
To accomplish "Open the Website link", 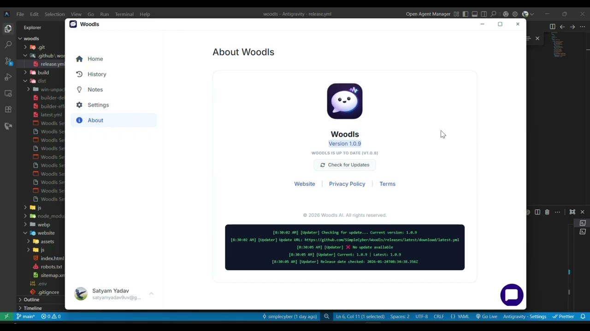I will click(x=305, y=184).
